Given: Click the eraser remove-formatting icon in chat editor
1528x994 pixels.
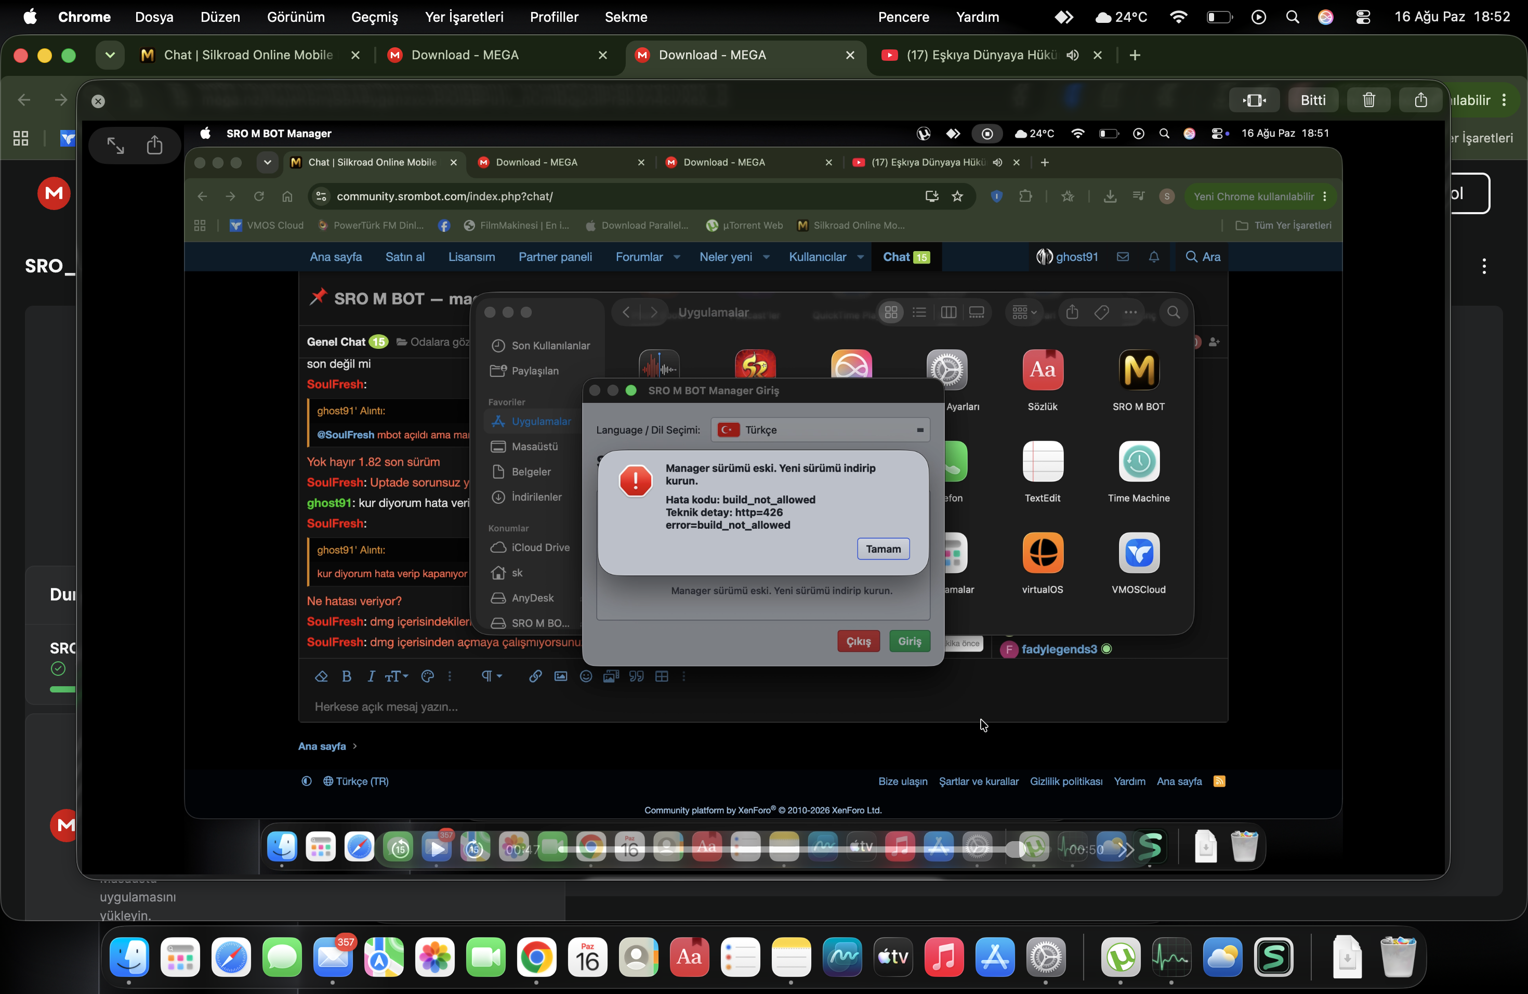Looking at the screenshot, I should click(x=321, y=676).
